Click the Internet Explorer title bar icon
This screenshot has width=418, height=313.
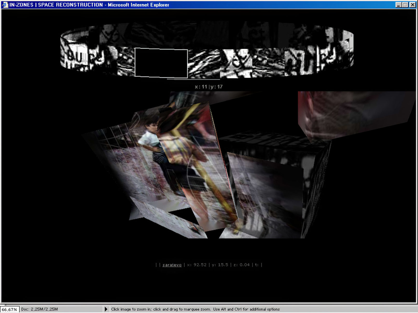point(5,5)
